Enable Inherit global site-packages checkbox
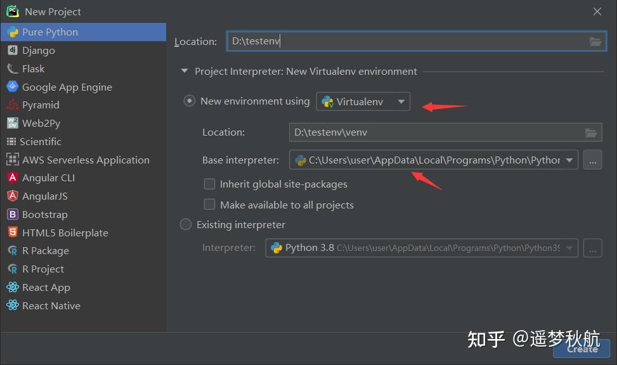Viewport: 617px width, 365px height. [209, 184]
